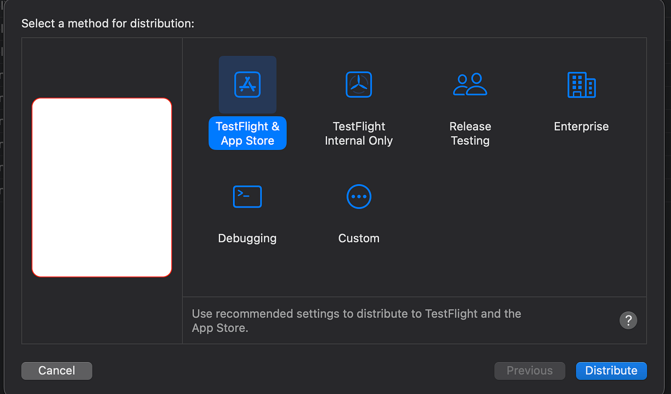This screenshot has height=394, width=671.
Task: Click the blue TestFlight & App Store label
Action: (247, 133)
